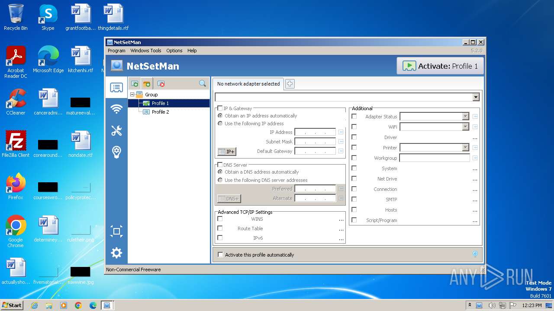The height and width of the screenshot is (311, 554).
Task: Get current IP Address value via arrow icon
Action: click(341, 132)
